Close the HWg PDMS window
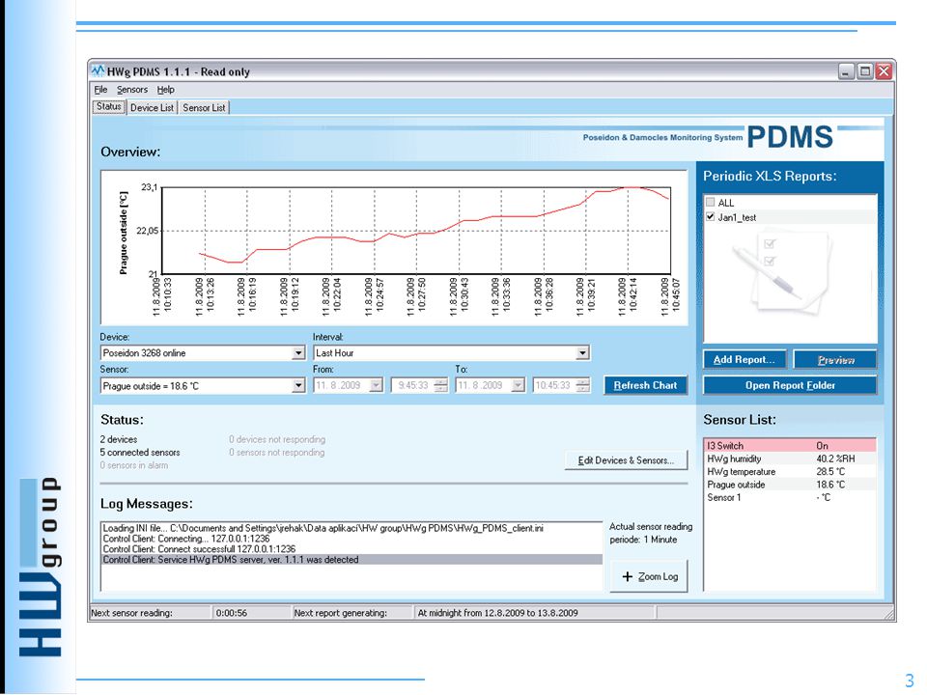Image resolution: width=927 pixels, height=695 pixels. 884,71
